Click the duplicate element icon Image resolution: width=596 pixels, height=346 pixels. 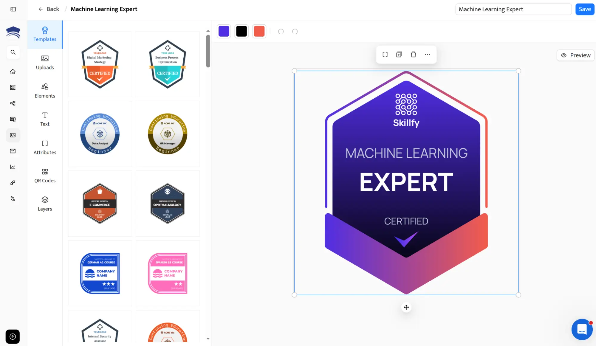tap(399, 55)
